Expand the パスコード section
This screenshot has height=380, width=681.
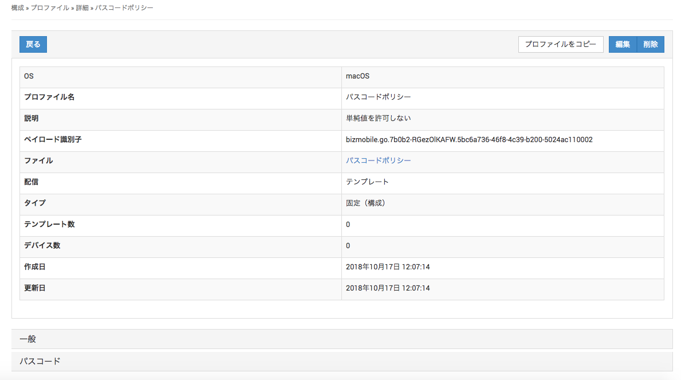click(x=40, y=362)
